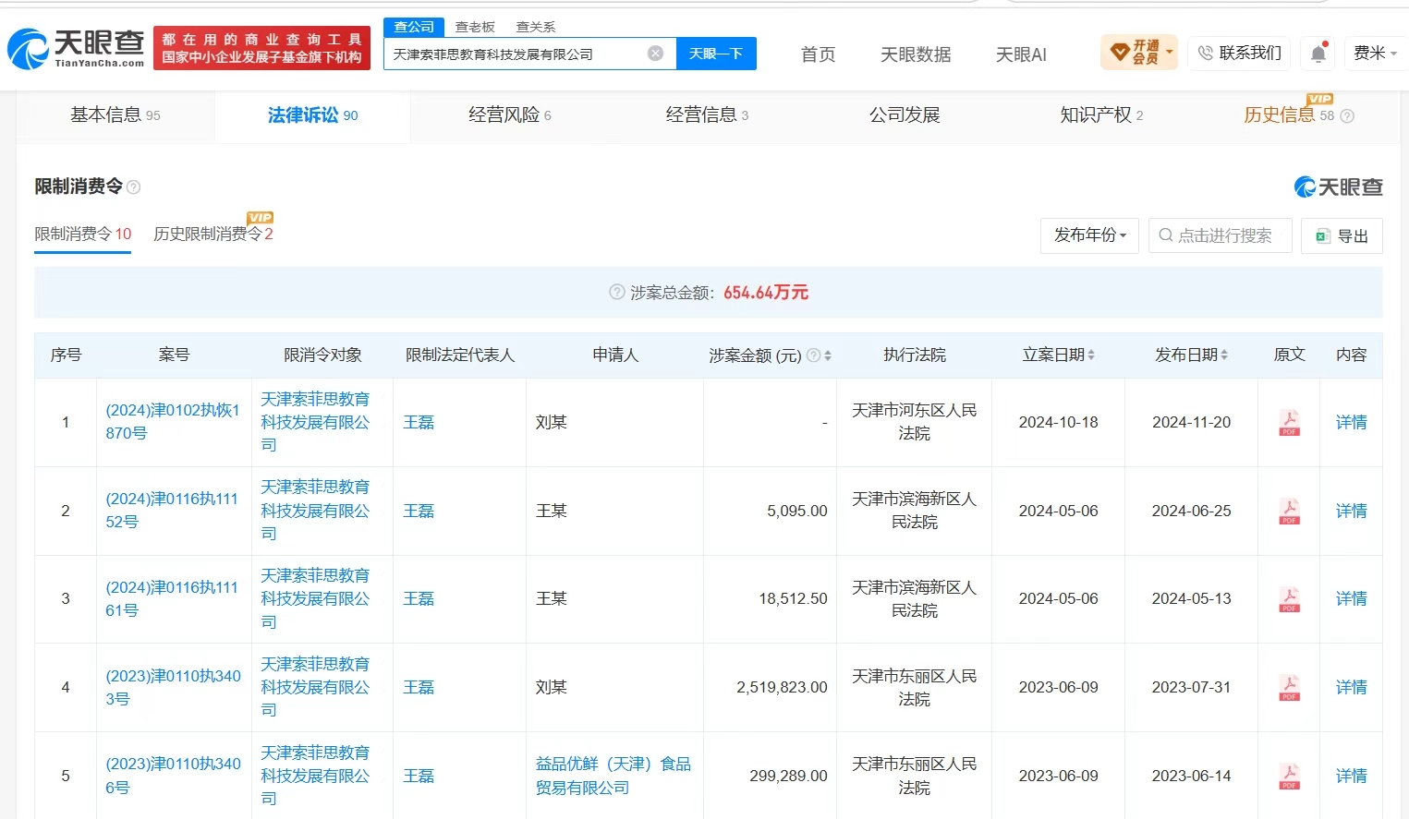Clear the company search box
Screen dimensions: 1409x819
[655, 54]
